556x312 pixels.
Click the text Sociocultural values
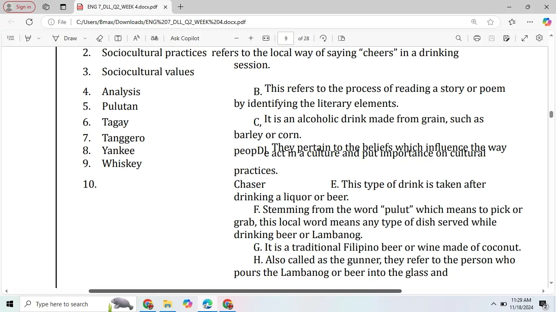point(148,72)
